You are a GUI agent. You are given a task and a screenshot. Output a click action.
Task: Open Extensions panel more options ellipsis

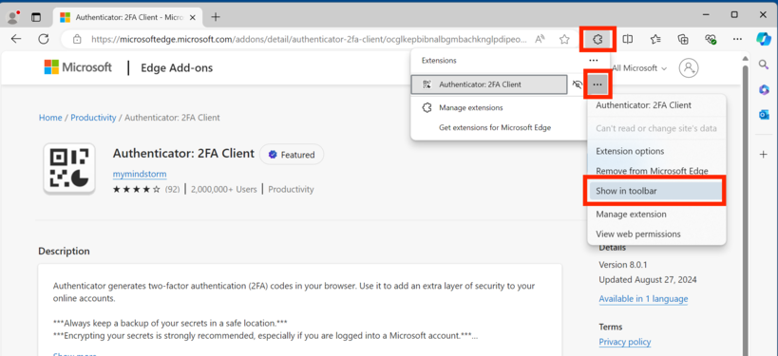pos(594,61)
